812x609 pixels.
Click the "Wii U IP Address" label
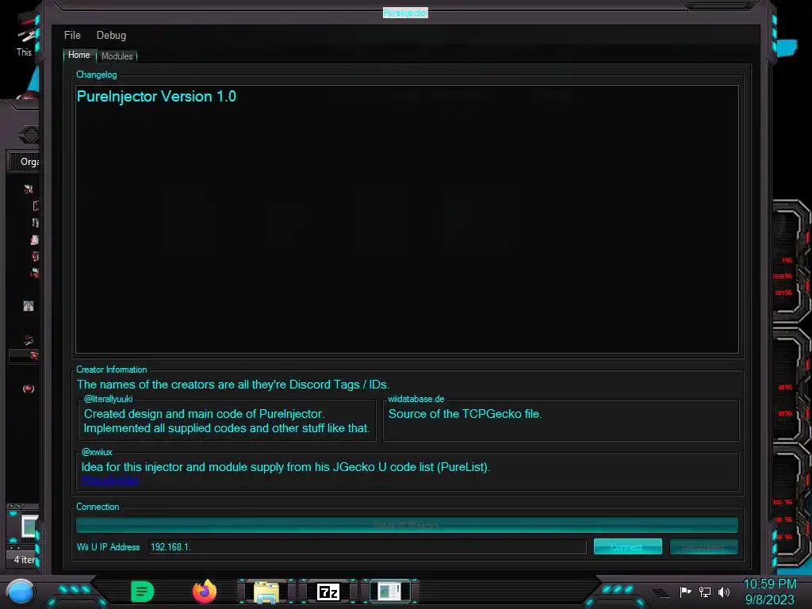coord(108,547)
